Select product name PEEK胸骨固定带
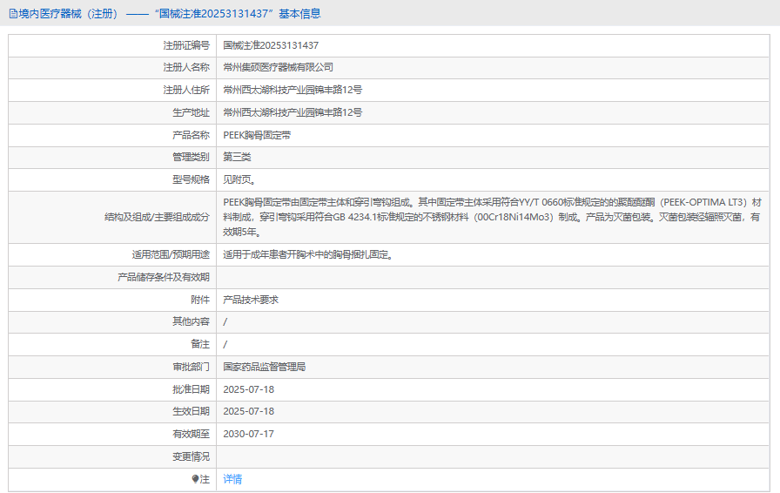This screenshot has height=493, width=780. pyautogui.click(x=257, y=135)
